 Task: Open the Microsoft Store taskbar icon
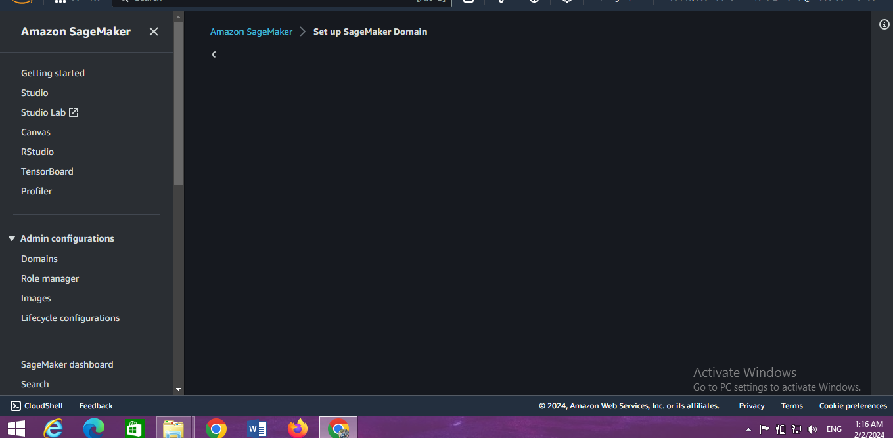click(x=134, y=429)
